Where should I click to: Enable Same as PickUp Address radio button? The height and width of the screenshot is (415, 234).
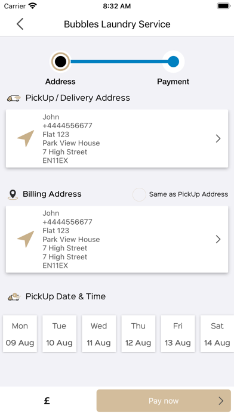pos(139,194)
